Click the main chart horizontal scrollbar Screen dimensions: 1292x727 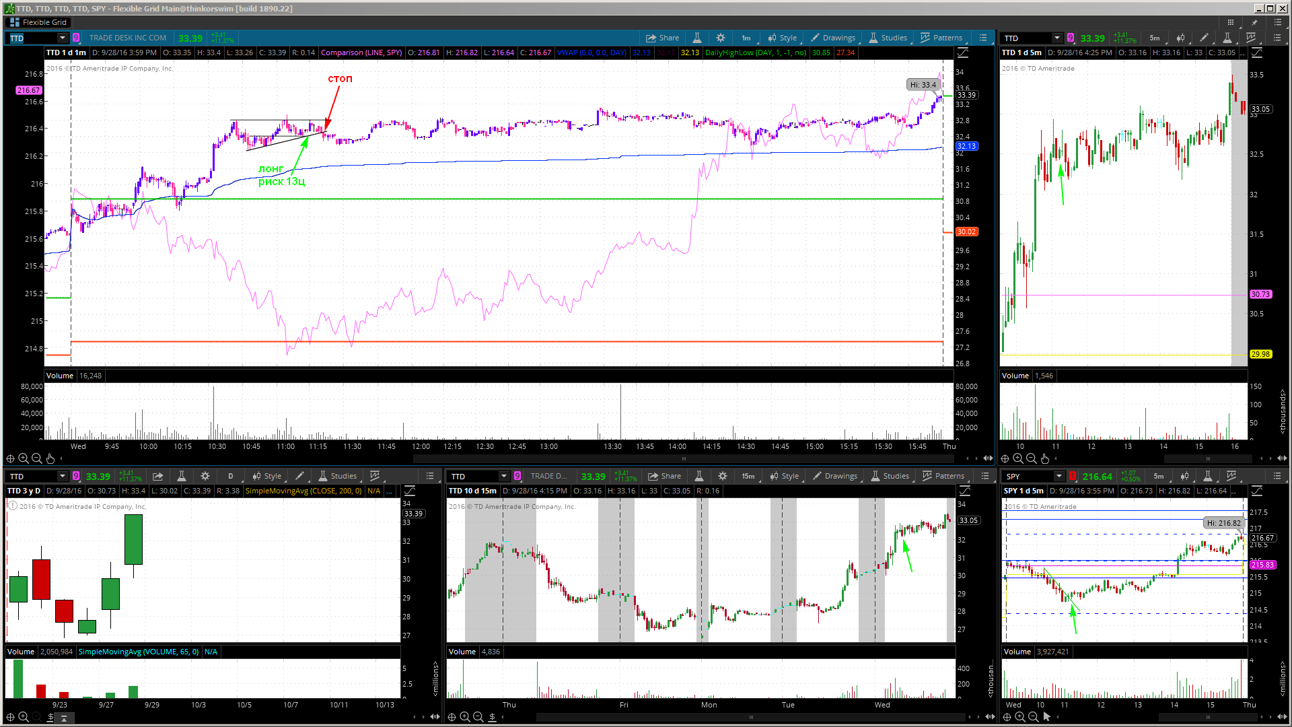point(684,458)
